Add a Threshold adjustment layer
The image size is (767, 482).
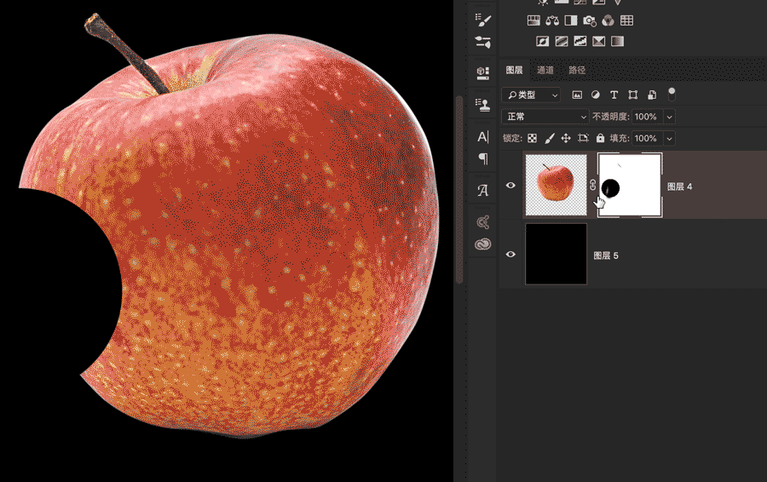click(x=580, y=42)
